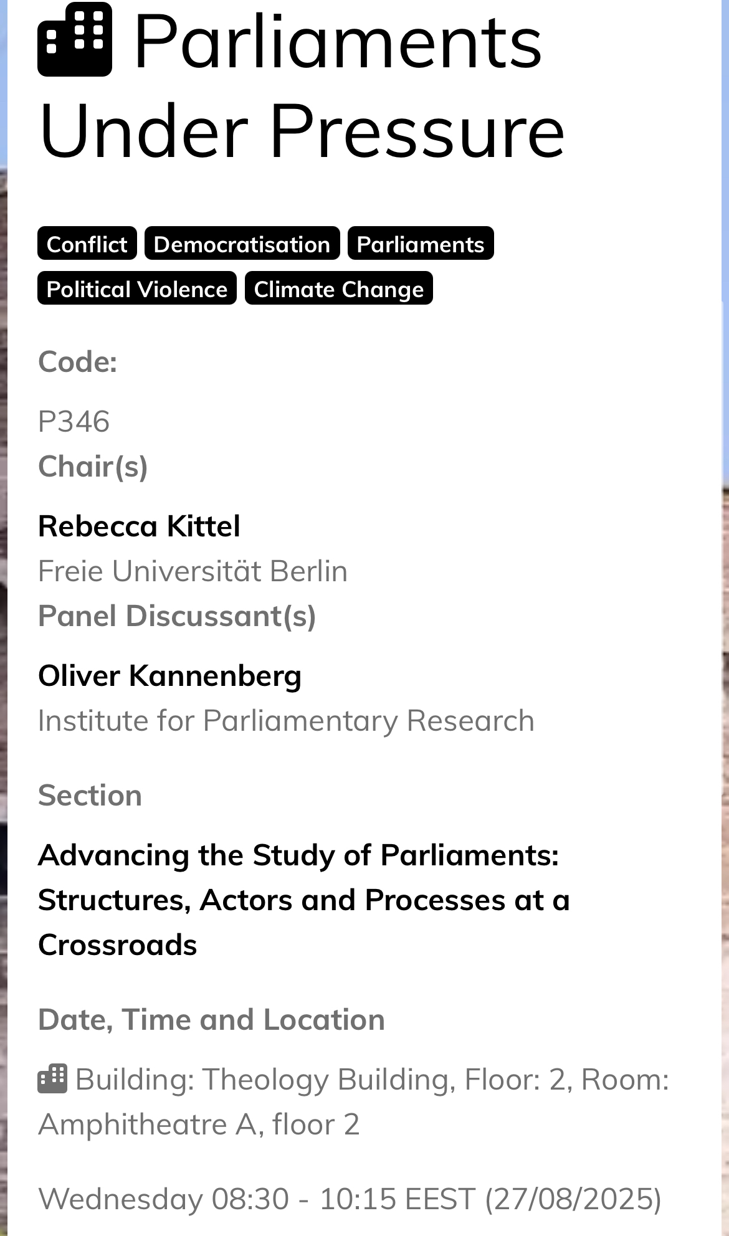729x1236 pixels.
Task: Click the panel code P346
Action: coord(74,421)
